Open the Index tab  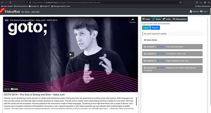146,19
